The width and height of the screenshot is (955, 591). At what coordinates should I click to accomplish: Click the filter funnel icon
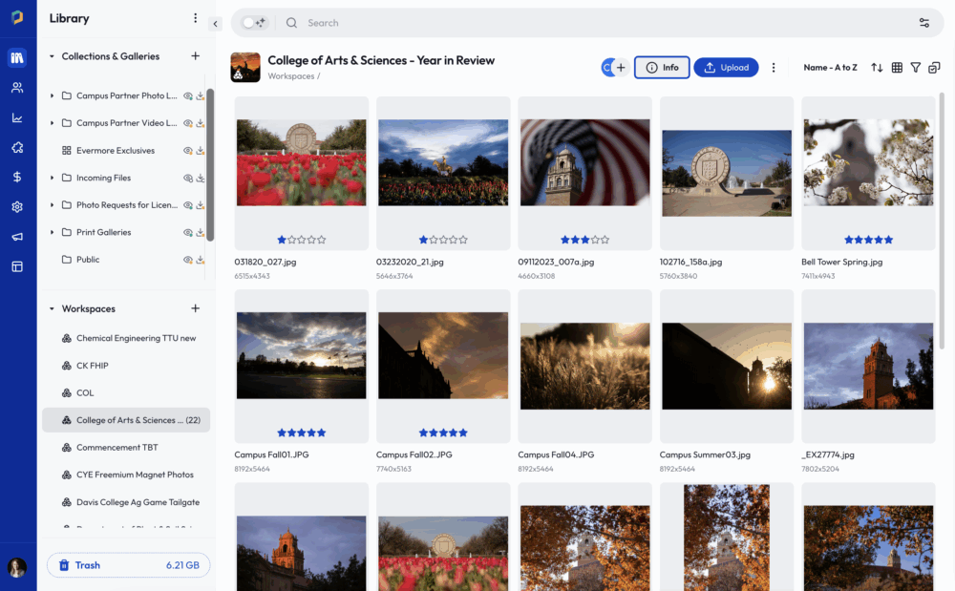[916, 68]
